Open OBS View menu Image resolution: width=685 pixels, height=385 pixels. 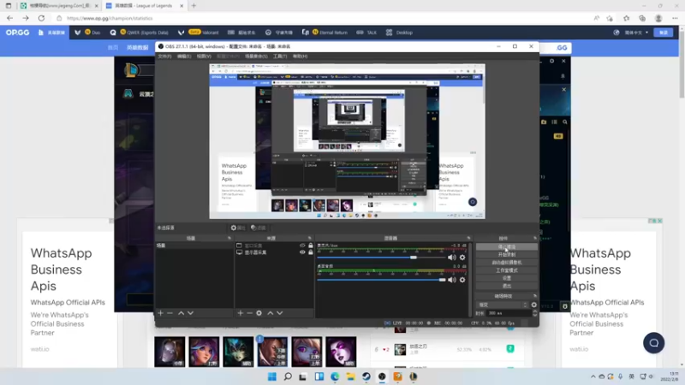(x=204, y=56)
